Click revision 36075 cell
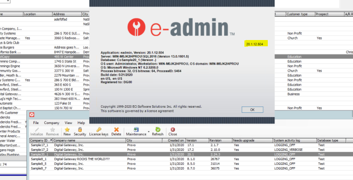Screen dimensions: 353x180 [x=215, y=168]
